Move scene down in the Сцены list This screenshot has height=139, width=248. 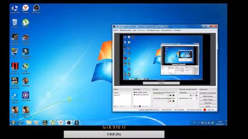(124, 107)
